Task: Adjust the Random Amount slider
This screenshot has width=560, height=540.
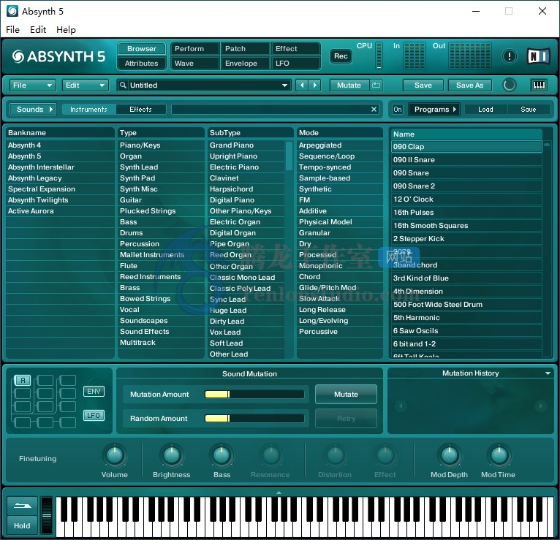Action: (x=254, y=418)
